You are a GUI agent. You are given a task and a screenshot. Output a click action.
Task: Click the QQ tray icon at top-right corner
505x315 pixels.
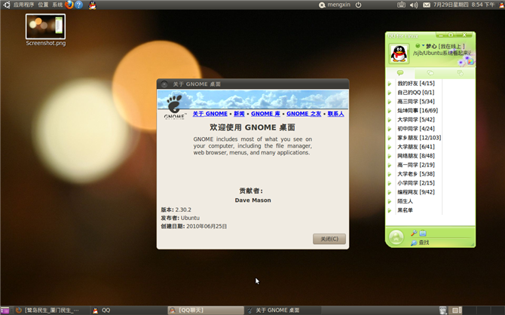point(502,5)
